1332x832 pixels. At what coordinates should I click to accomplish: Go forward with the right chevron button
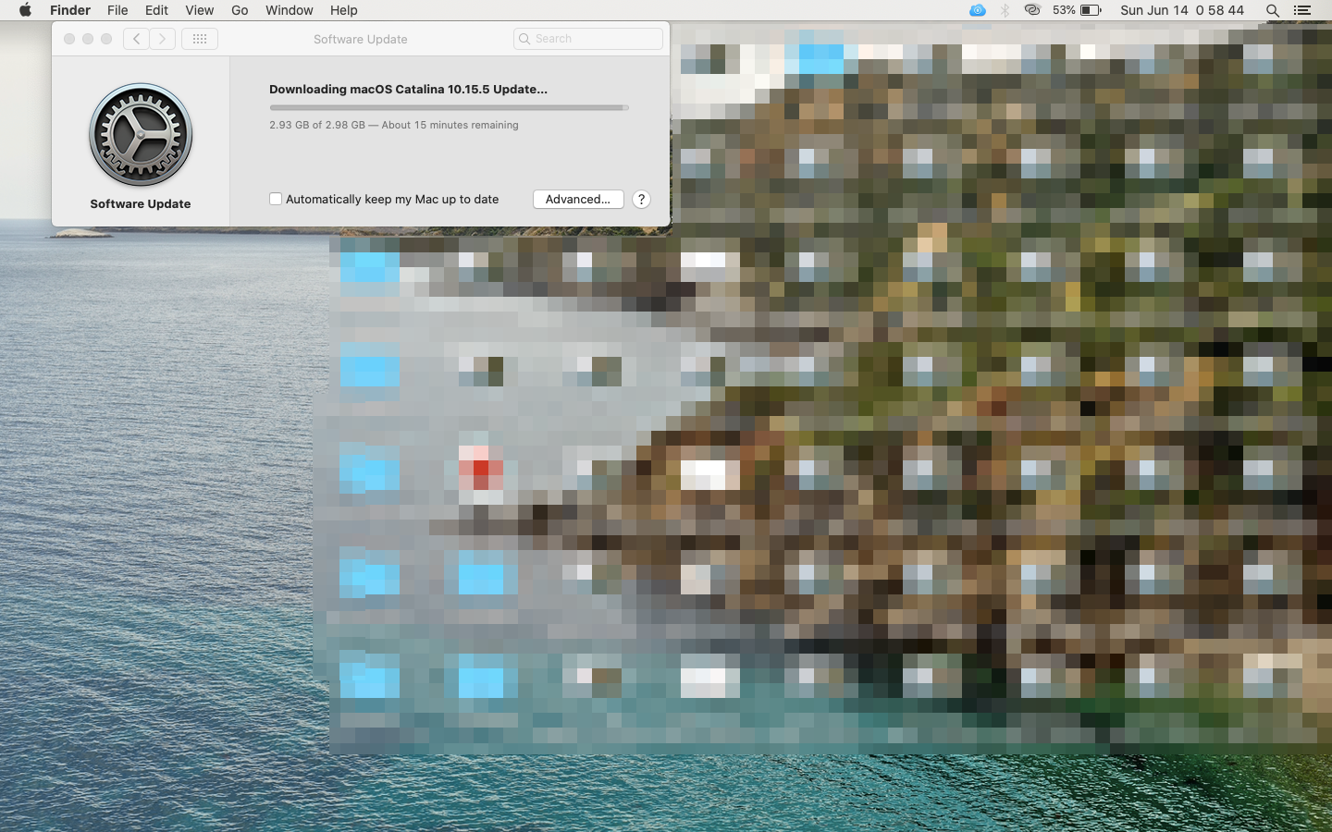(x=163, y=39)
